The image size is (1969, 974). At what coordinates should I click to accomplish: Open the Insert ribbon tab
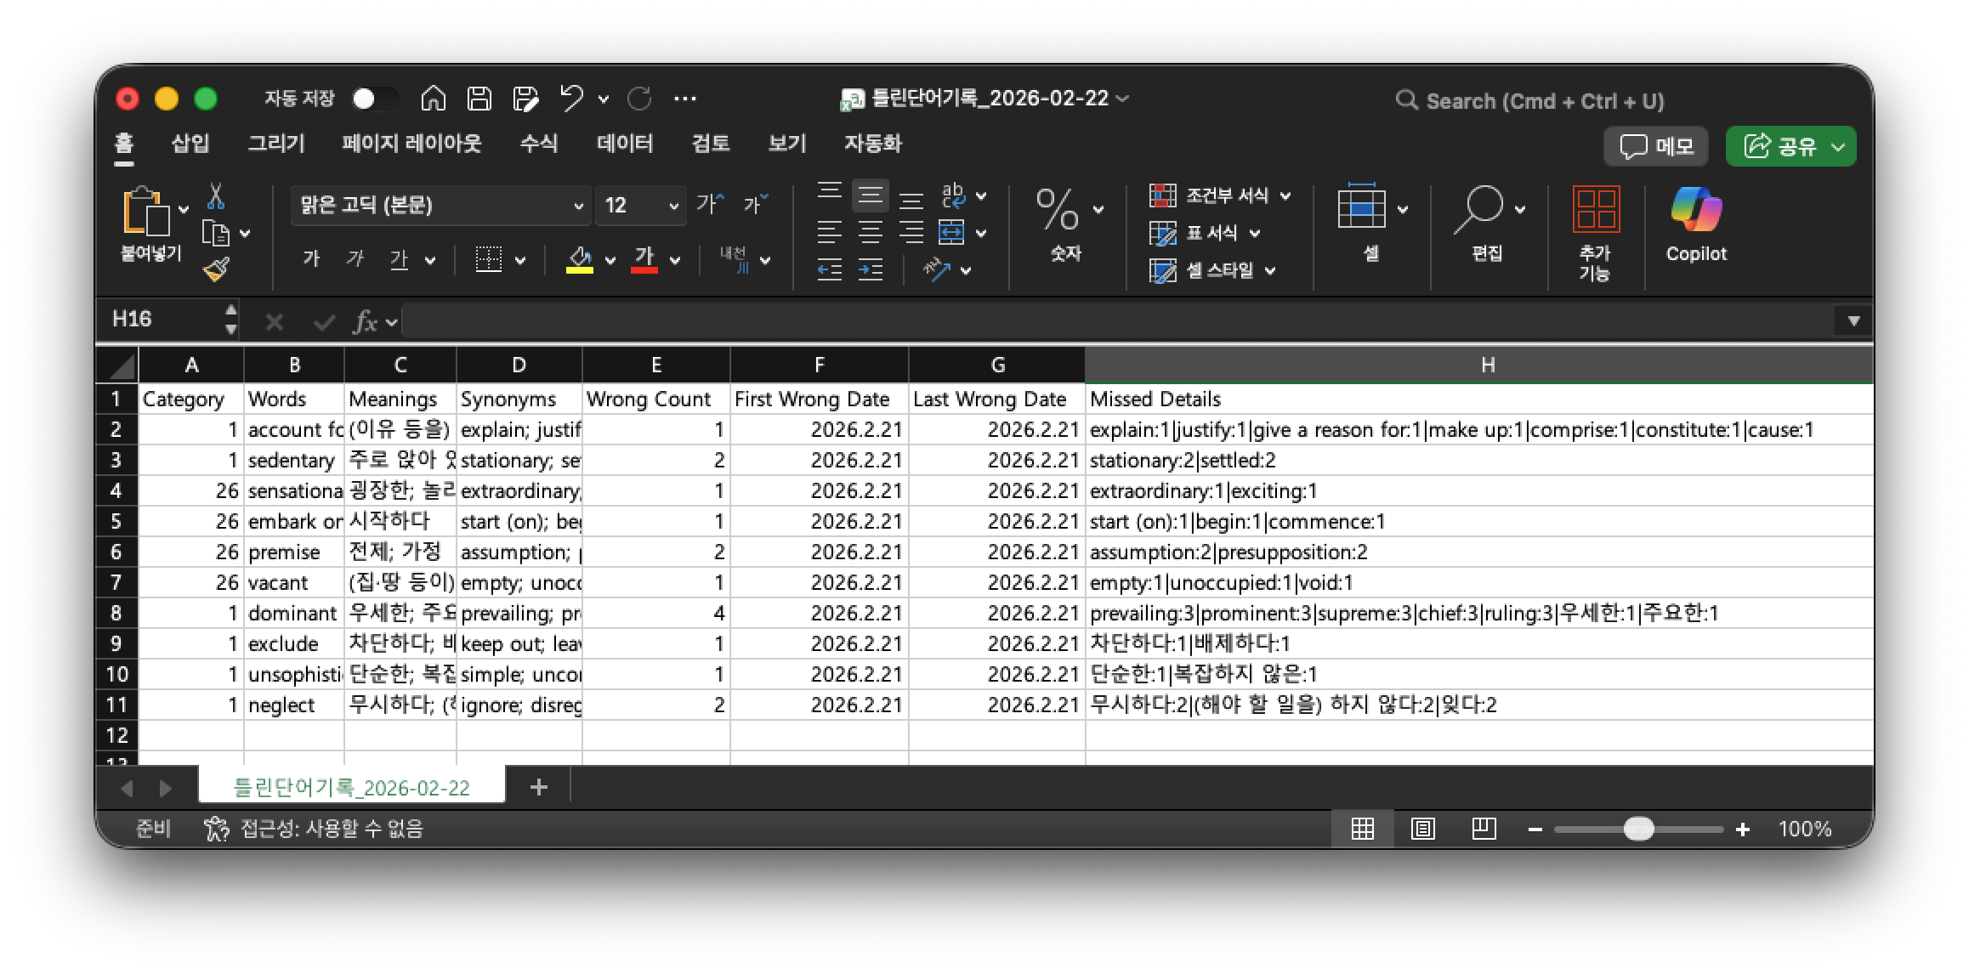coord(190,143)
